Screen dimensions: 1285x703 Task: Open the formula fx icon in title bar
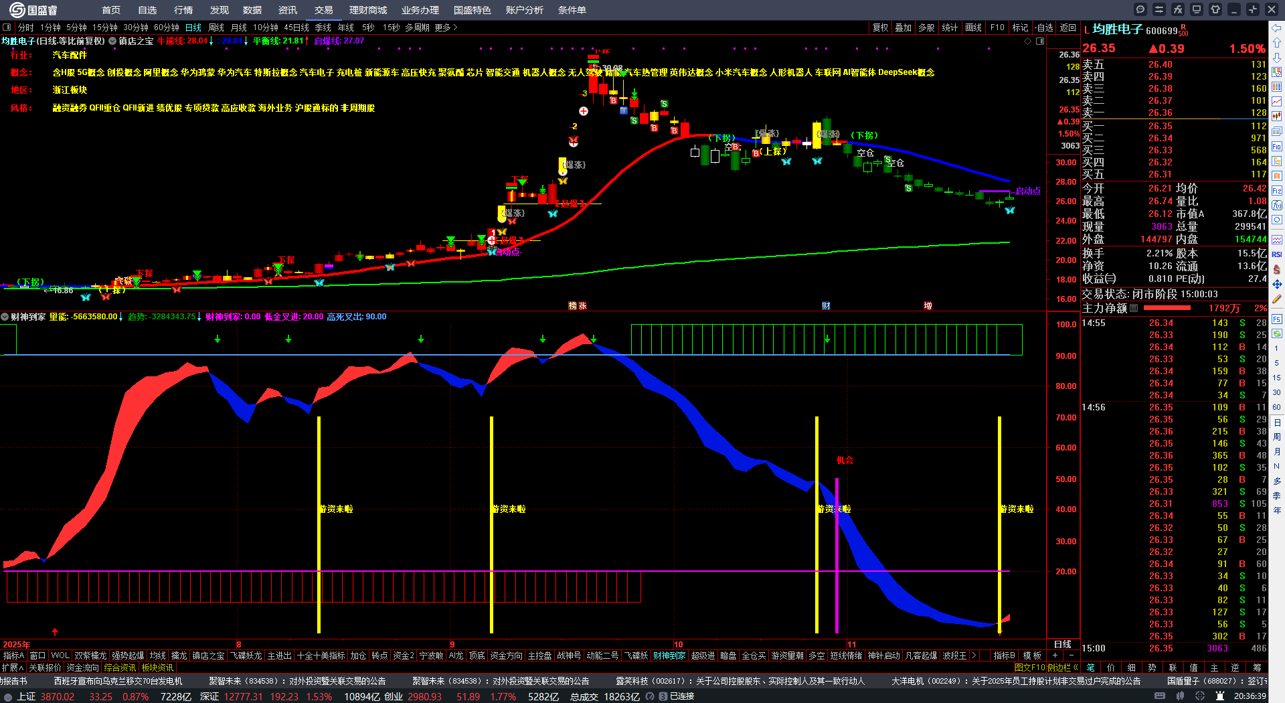click(x=1178, y=9)
